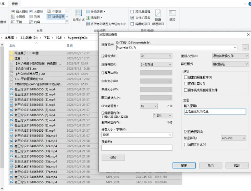The width and height of the screenshot is (251, 191).
Task: Switch to 大图标 view in the ribbon
Action: pos(36,11)
